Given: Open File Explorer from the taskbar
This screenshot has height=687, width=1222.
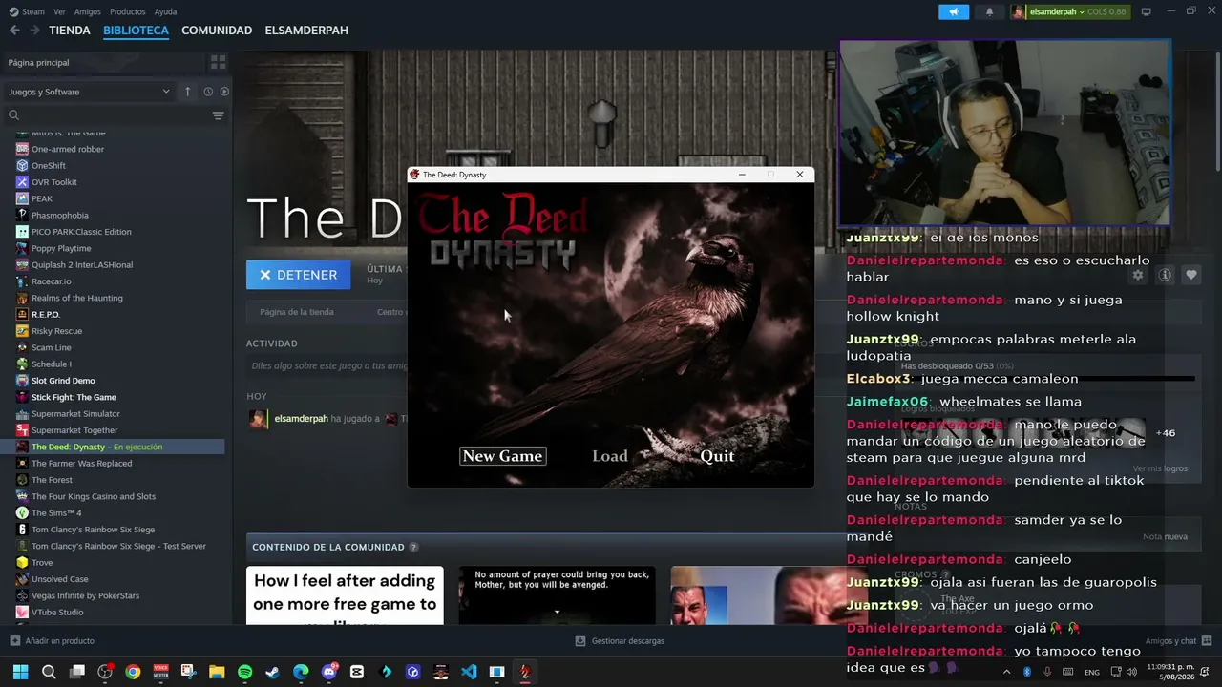Looking at the screenshot, I should click(x=217, y=672).
